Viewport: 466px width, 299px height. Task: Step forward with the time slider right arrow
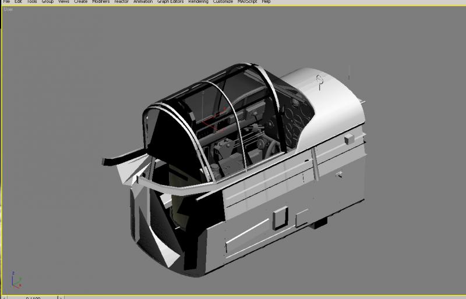point(61,297)
